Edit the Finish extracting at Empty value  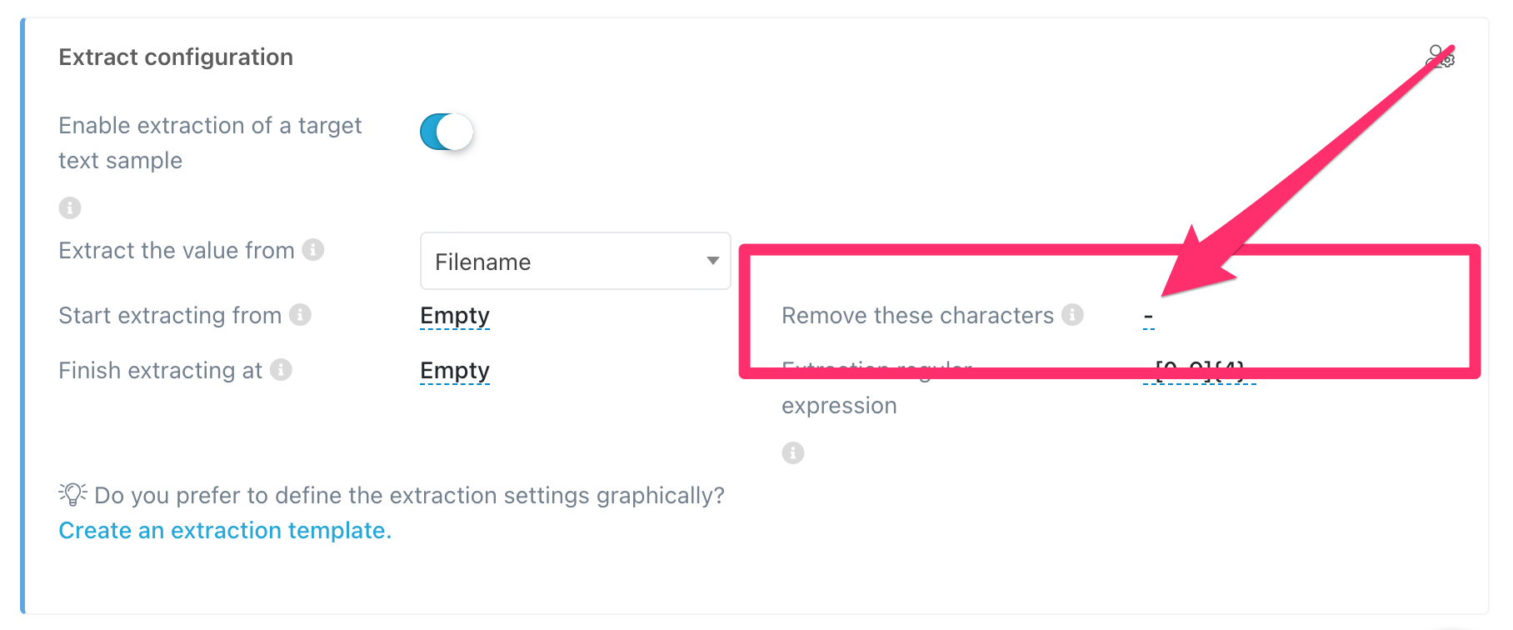[455, 371]
